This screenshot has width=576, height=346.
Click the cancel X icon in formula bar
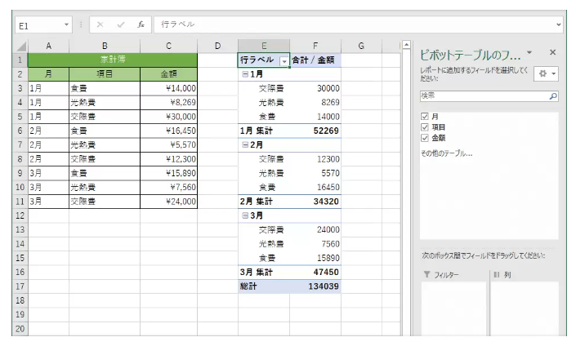click(x=100, y=24)
